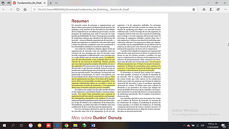Show site information icon in address bar
229x129 pixels.
pyautogui.click(x=34, y=10)
